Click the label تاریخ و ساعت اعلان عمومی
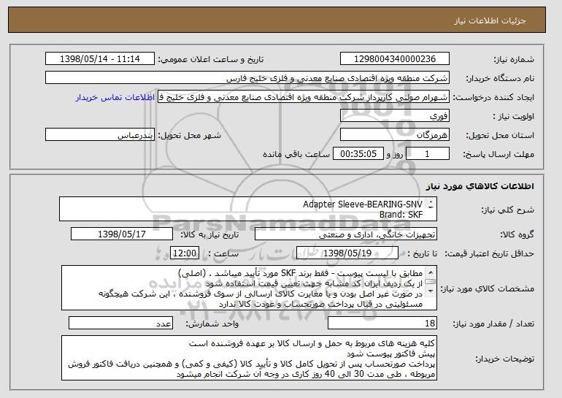 click(211, 60)
